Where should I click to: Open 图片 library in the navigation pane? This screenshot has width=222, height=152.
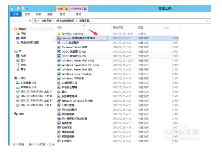(x=23, y=60)
